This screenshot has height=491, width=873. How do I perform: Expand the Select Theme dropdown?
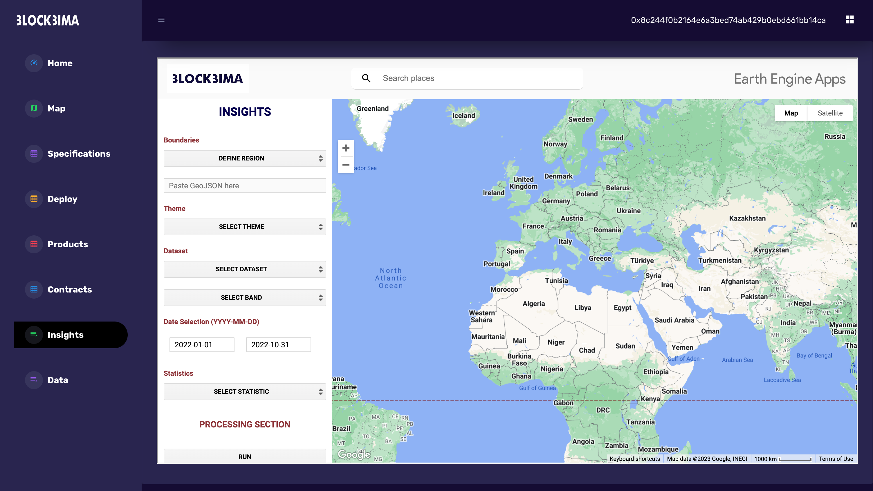coord(244,227)
